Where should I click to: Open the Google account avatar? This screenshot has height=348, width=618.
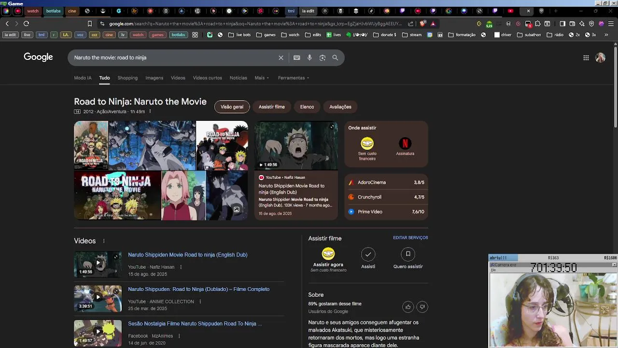(x=600, y=58)
